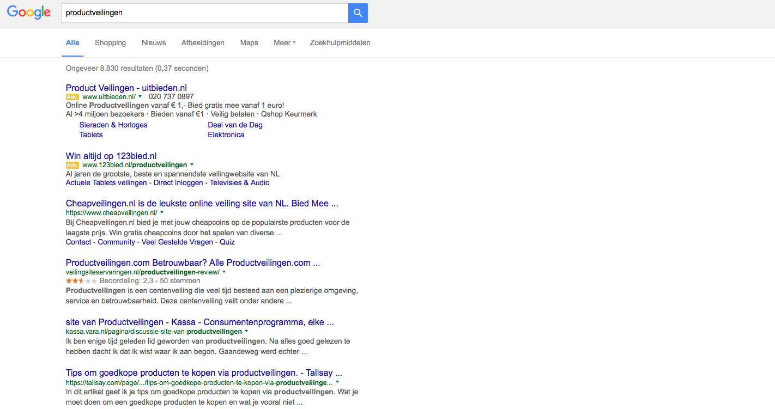Switch to the Shopping tab
The image size is (775, 409).
point(110,42)
